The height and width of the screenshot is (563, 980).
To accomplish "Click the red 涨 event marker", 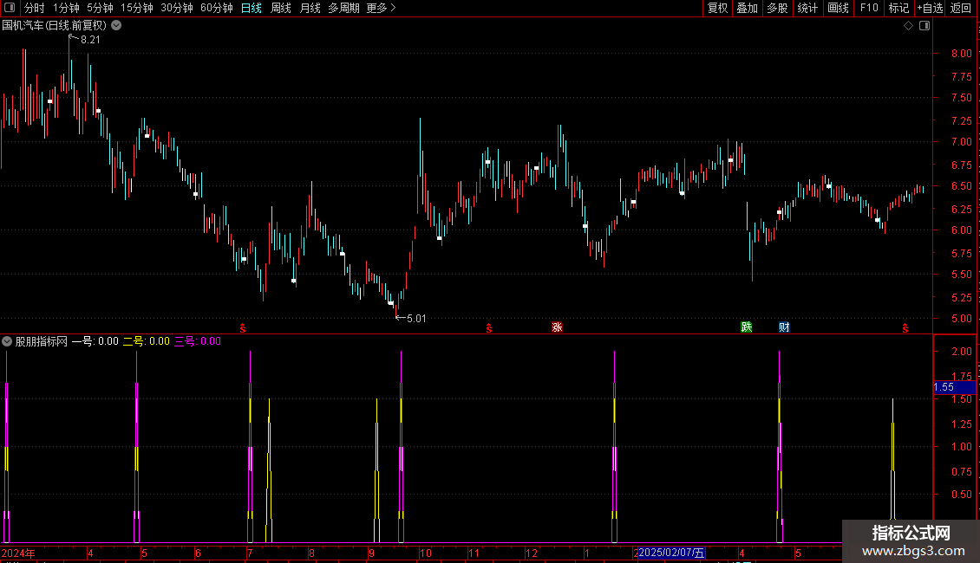I will tap(557, 327).
